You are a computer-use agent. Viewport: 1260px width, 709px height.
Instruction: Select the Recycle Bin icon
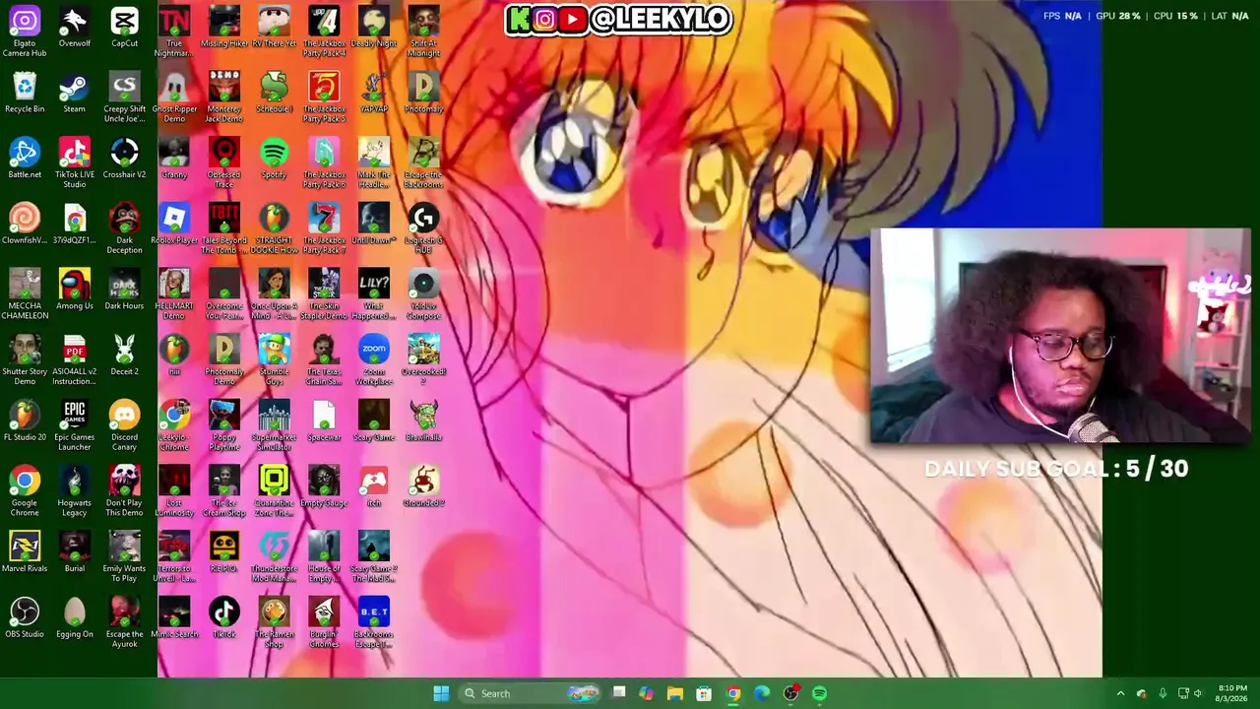pyautogui.click(x=25, y=94)
